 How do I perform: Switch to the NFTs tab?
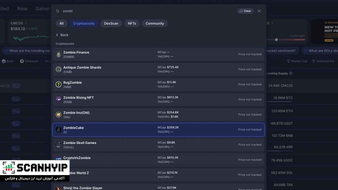(x=132, y=23)
